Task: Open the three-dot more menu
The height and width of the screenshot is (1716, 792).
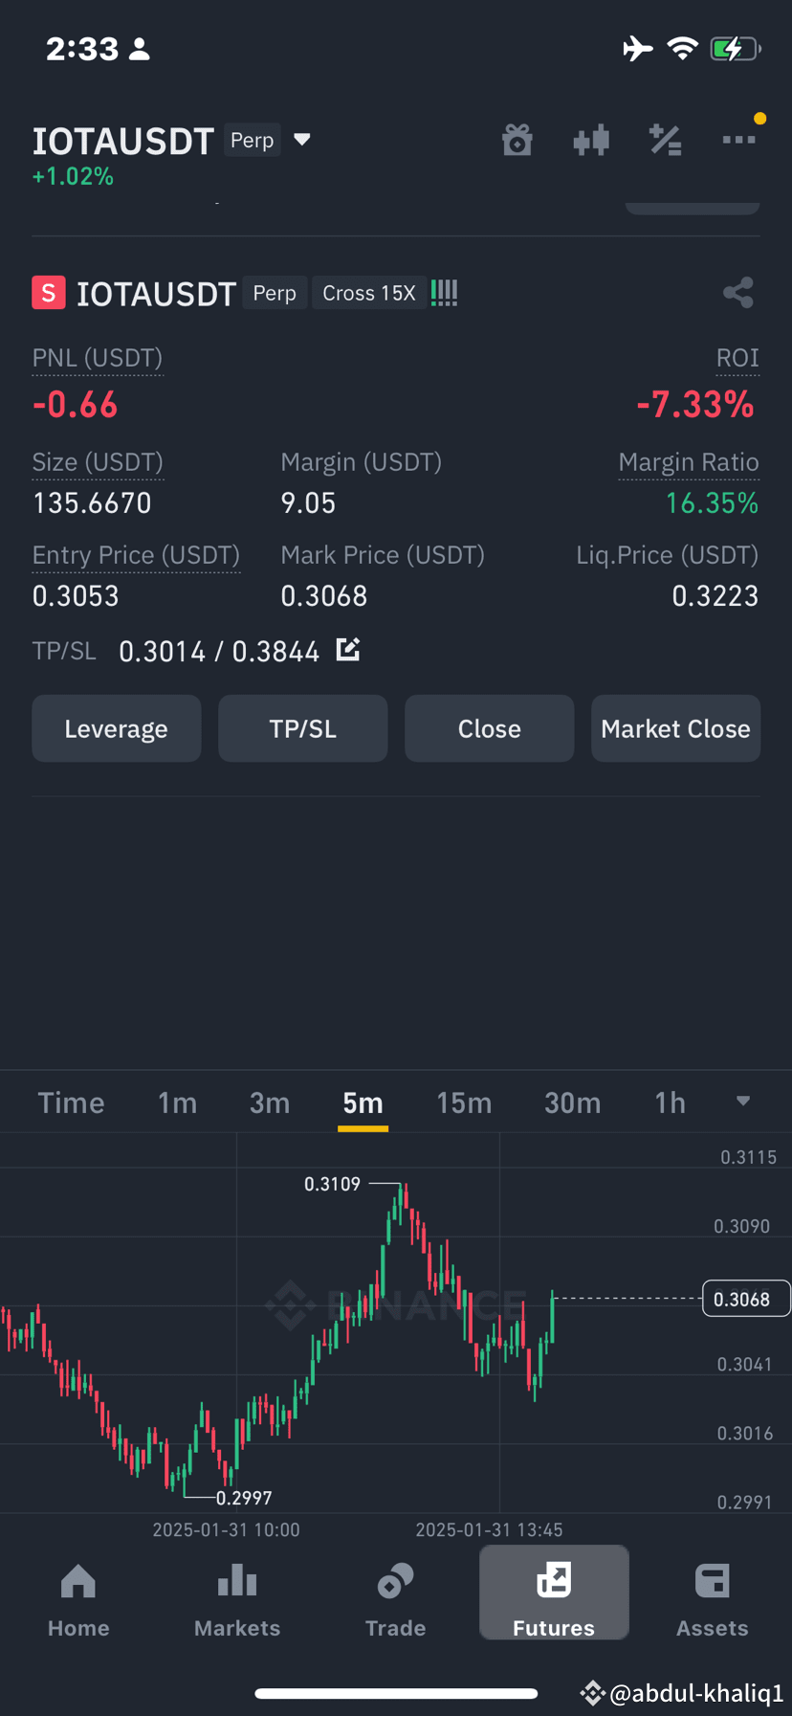Action: [x=738, y=140]
